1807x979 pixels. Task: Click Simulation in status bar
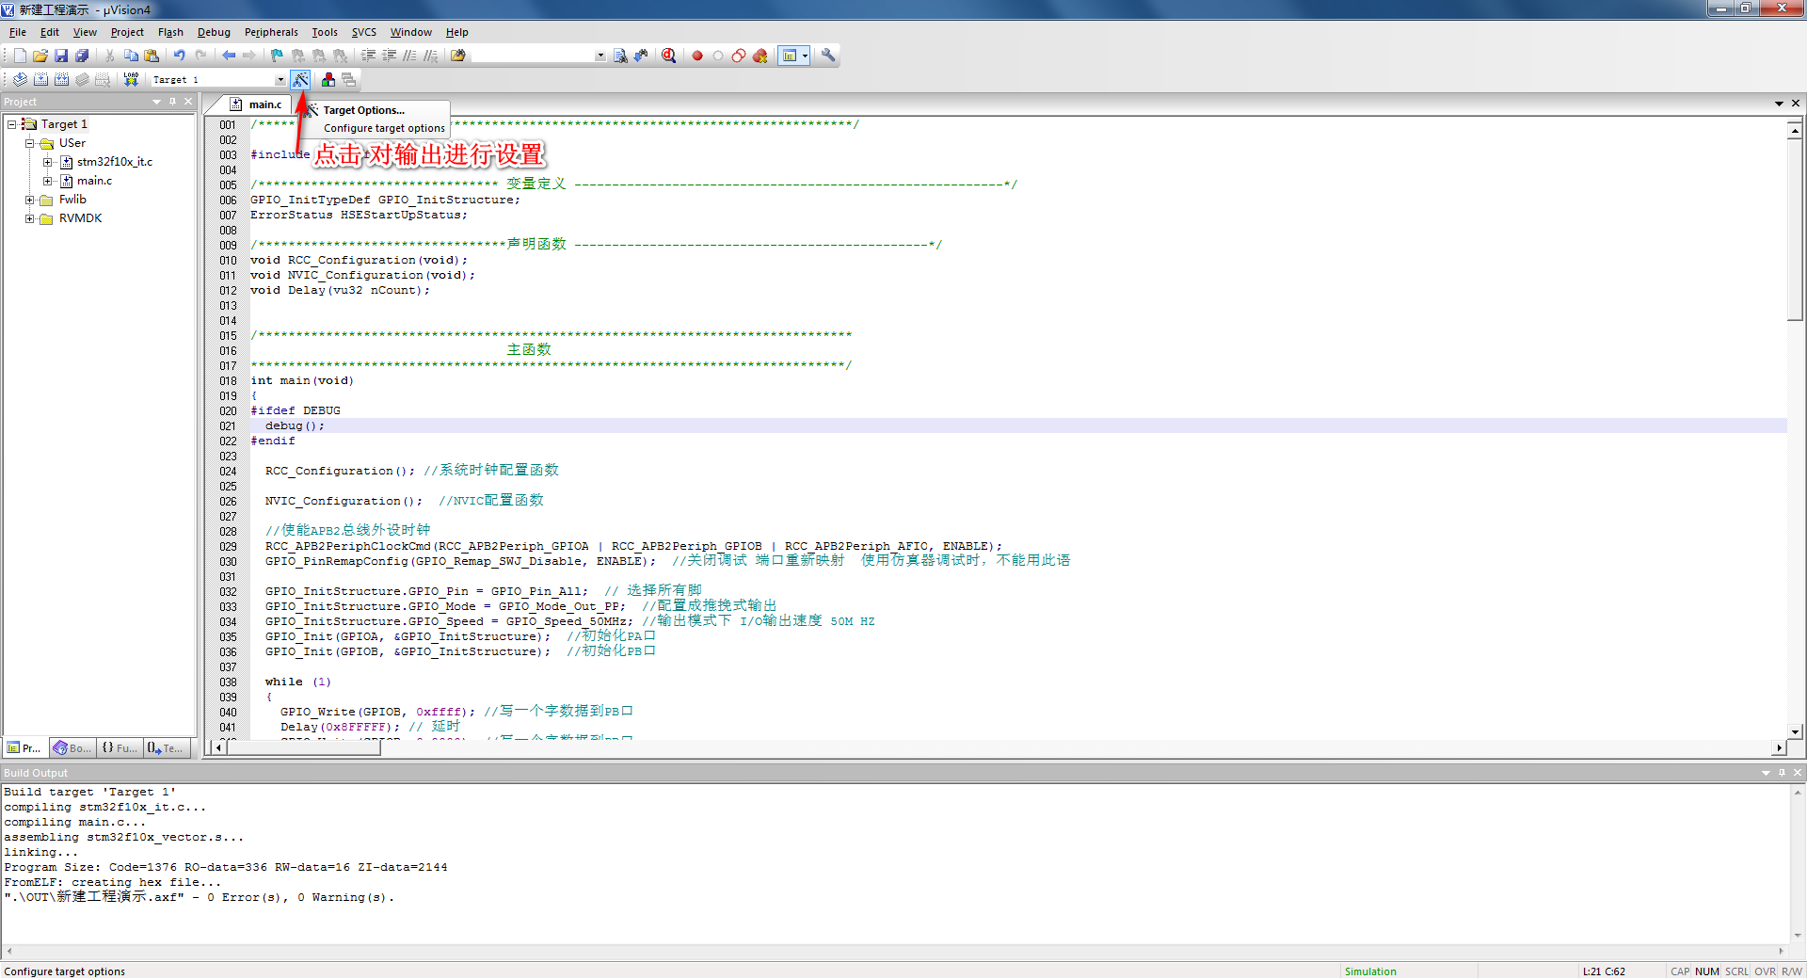(1370, 971)
